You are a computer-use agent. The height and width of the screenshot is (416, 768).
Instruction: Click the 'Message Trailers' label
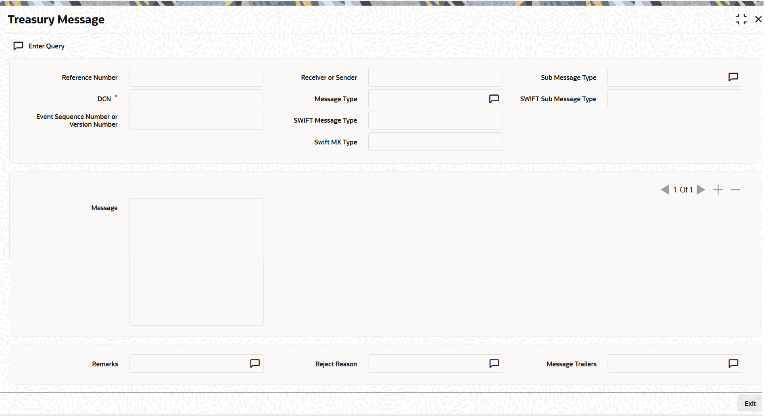click(x=571, y=364)
